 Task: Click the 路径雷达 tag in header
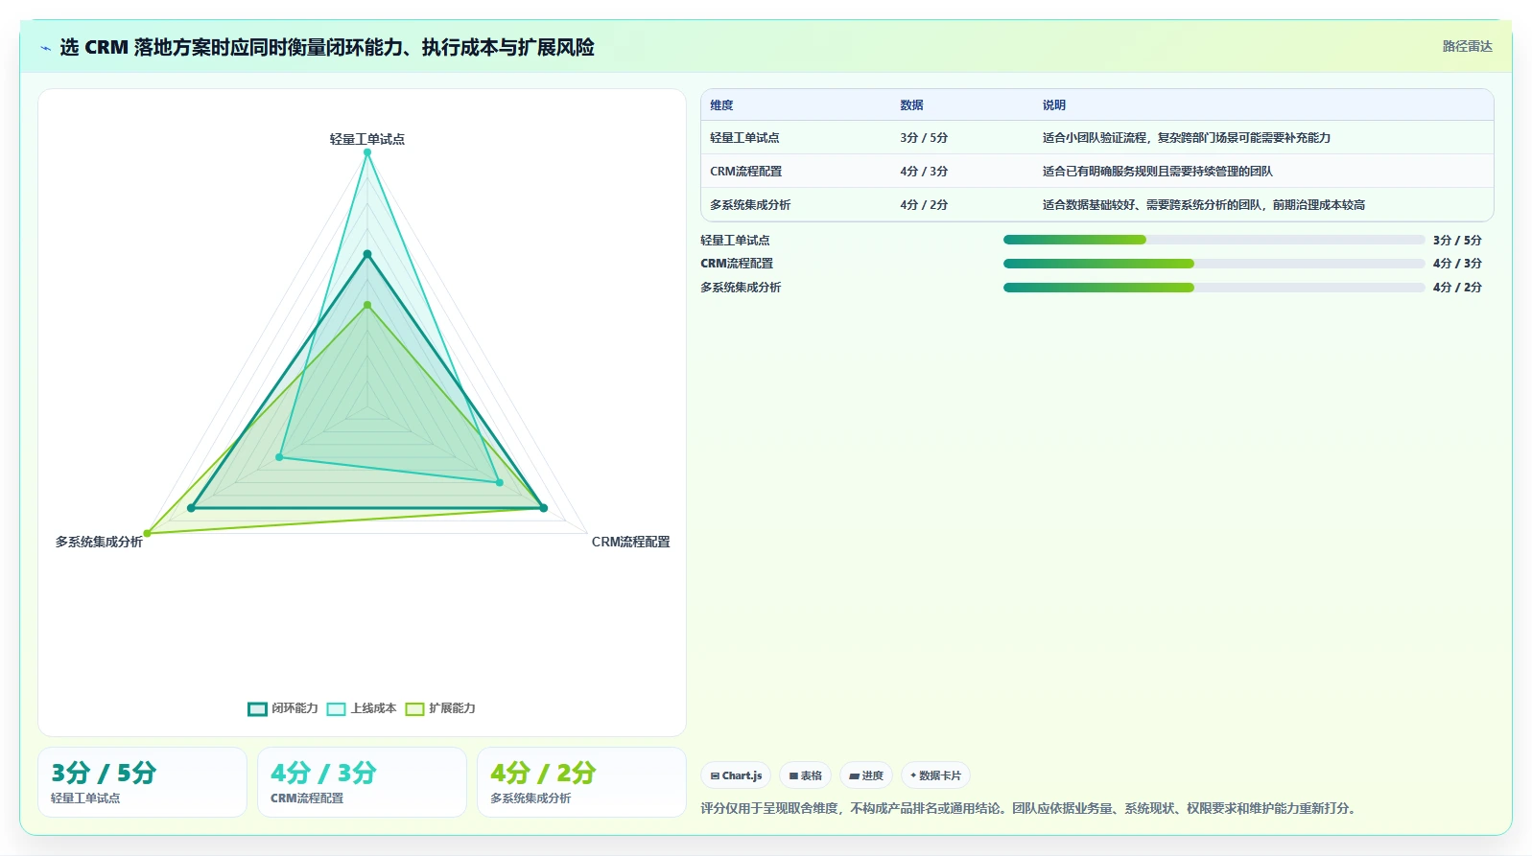point(1467,46)
